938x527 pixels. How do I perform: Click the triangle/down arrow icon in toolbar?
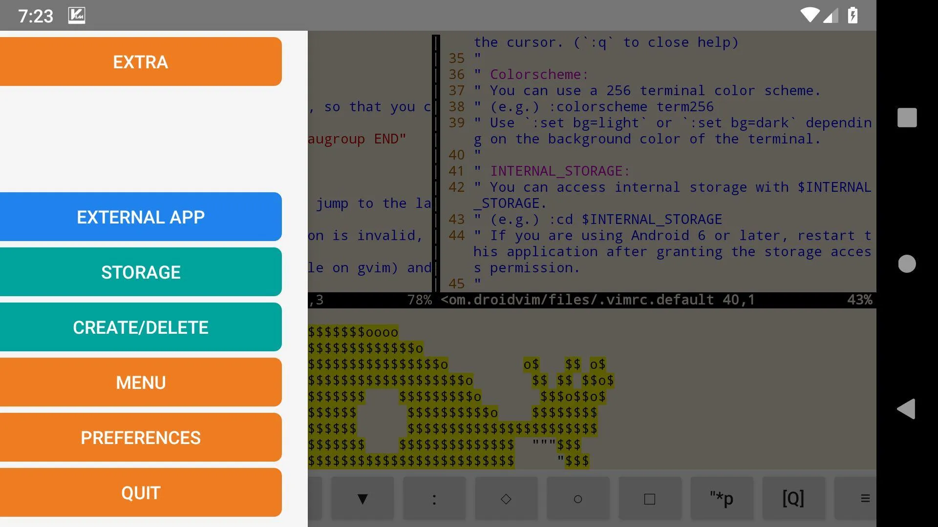tap(362, 499)
